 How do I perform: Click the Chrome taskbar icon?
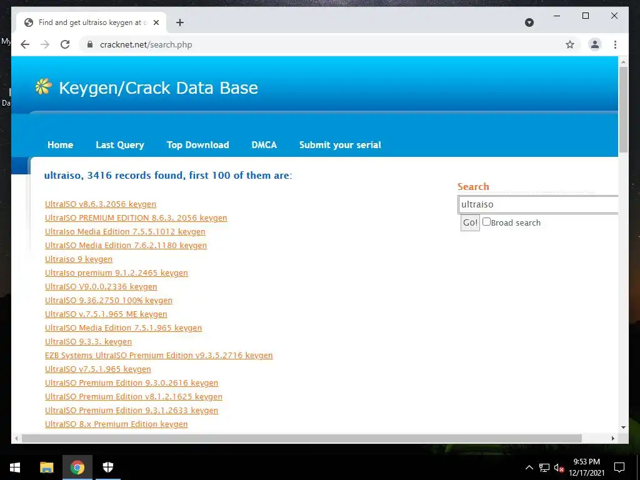[77, 467]
